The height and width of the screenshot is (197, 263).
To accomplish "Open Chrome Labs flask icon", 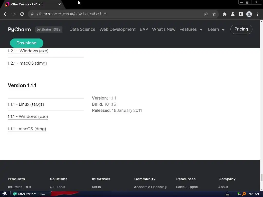I will pyautogui.click(x=233, y=14).
